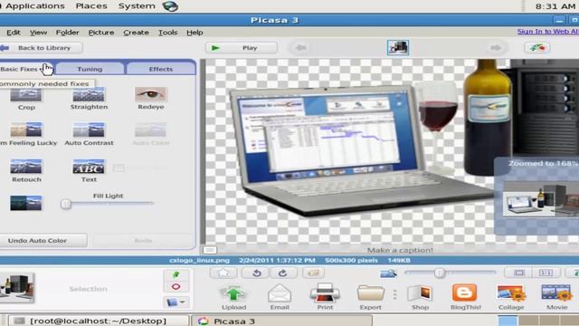Click the Fill Light slider handle
The width and height of the screenshot is (579, 326).
[x=66, y=204]
